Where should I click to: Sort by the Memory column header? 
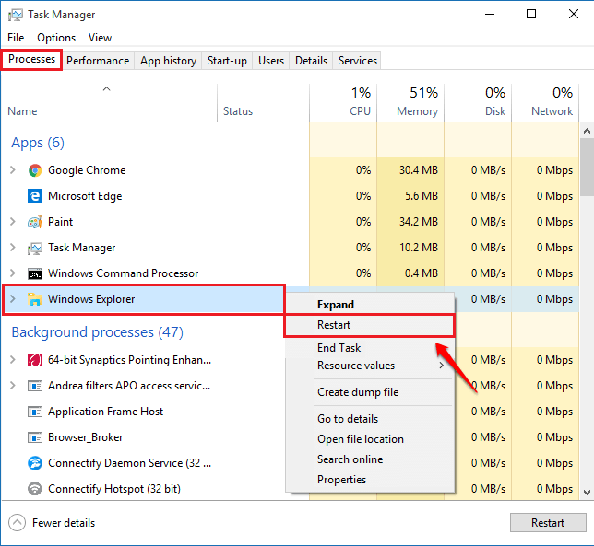[410, 103]
